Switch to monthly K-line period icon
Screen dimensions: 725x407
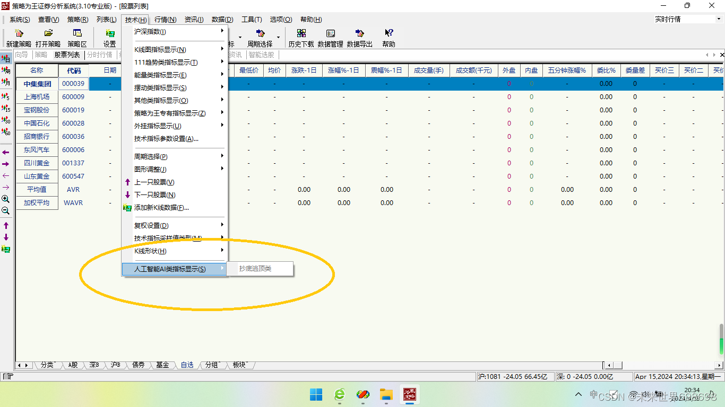coord(6,83)
